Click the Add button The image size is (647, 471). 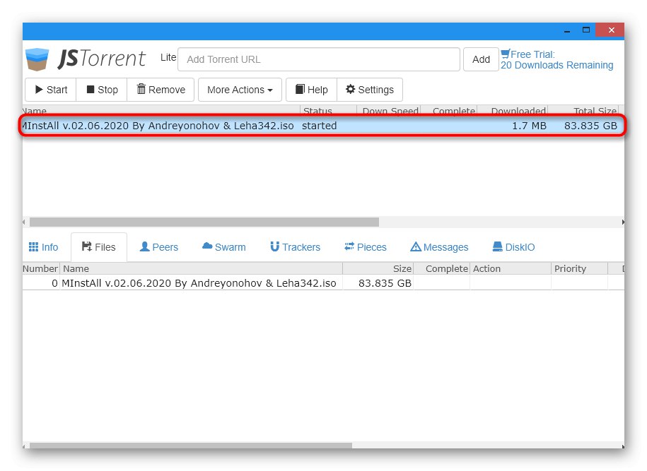tap(481, 59)
